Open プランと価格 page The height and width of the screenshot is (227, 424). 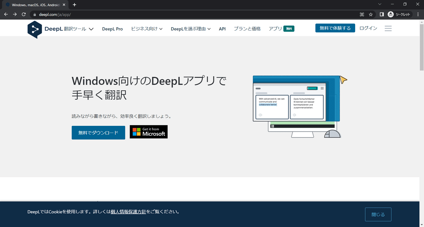[x=247, y=29]
